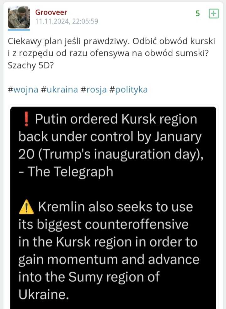Click "- The Telegraph" source text
Viewport: 226px width, 309px height.
coord(66,172)
